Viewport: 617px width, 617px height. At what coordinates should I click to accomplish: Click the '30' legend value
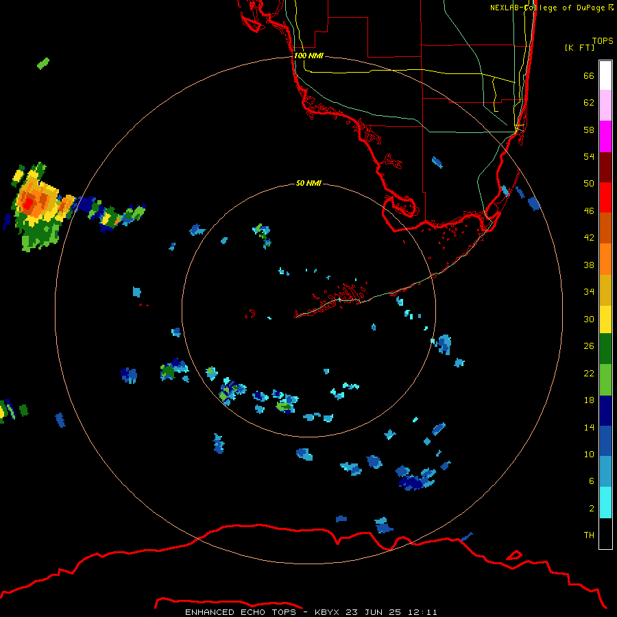589,319
